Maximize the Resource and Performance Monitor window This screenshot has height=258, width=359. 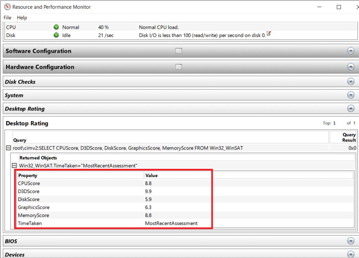(339, 7)
